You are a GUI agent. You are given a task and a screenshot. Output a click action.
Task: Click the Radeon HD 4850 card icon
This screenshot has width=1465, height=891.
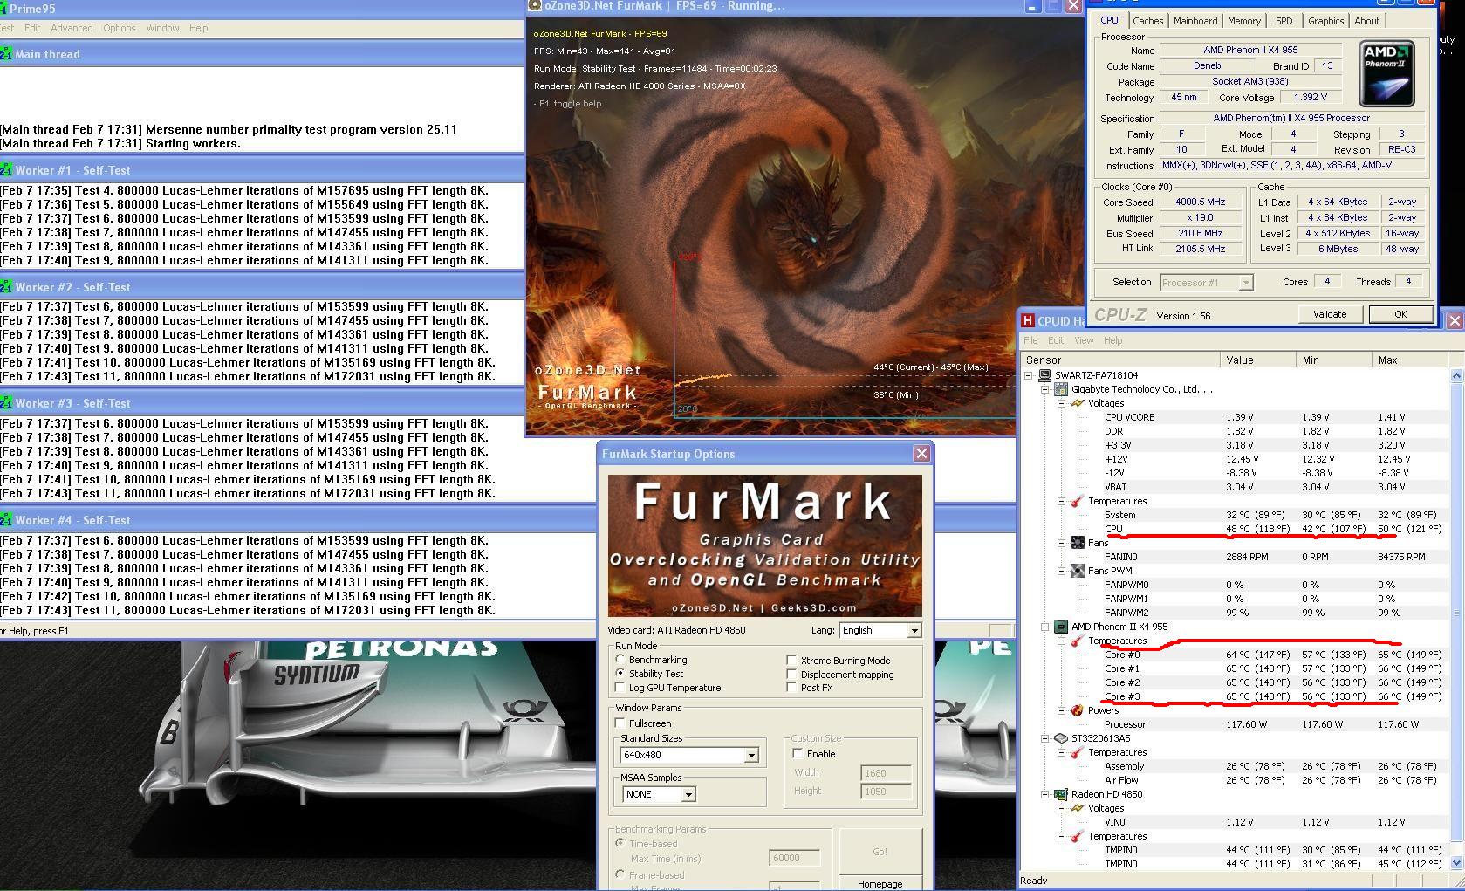pyautogui.click(x=1061, y=794)
